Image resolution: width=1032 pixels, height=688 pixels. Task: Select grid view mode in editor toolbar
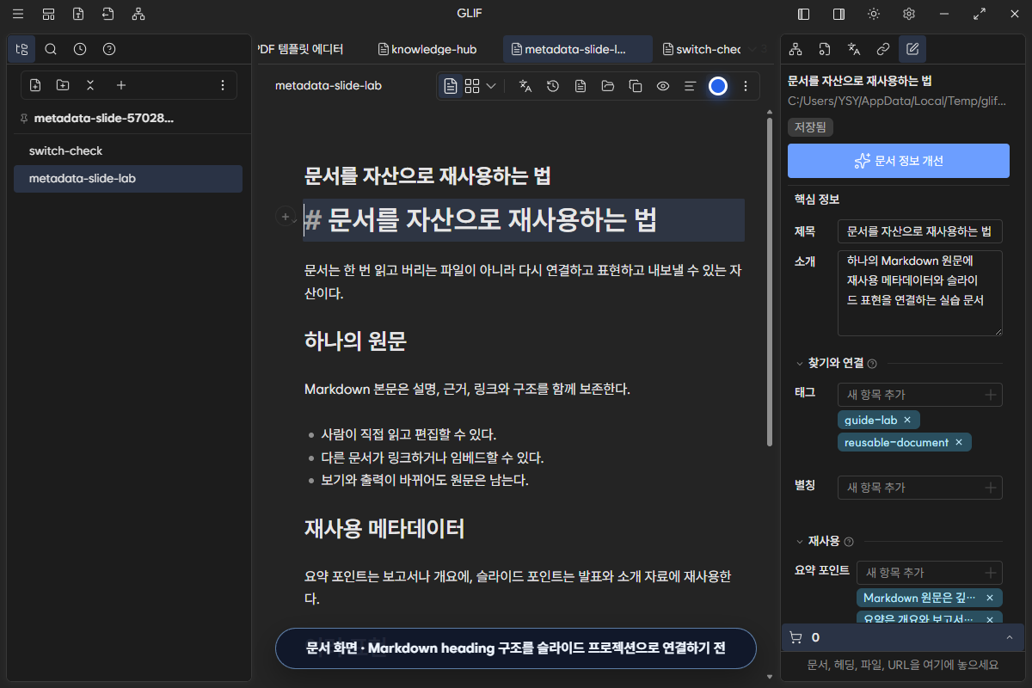472,86
